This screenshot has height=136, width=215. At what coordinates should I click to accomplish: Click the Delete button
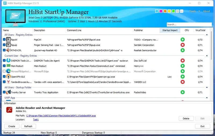click(186, 119)
